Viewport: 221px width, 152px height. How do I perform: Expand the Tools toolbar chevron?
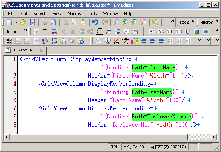193,21
